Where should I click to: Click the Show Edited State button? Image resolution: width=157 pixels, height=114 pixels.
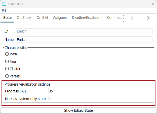click(x=78, y=110)
